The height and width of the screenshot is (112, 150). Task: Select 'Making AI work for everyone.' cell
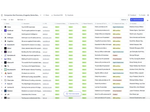pyautogui.click(x=31, y=59)
